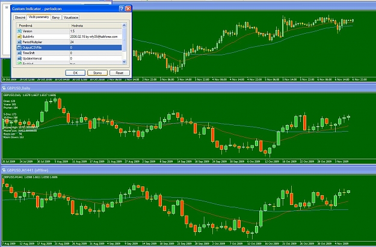Click the GBPUSD,M1441 offline chart window icon
This screenshot has width=376, height=247.
pyautogui.click(x=4, y=170)
